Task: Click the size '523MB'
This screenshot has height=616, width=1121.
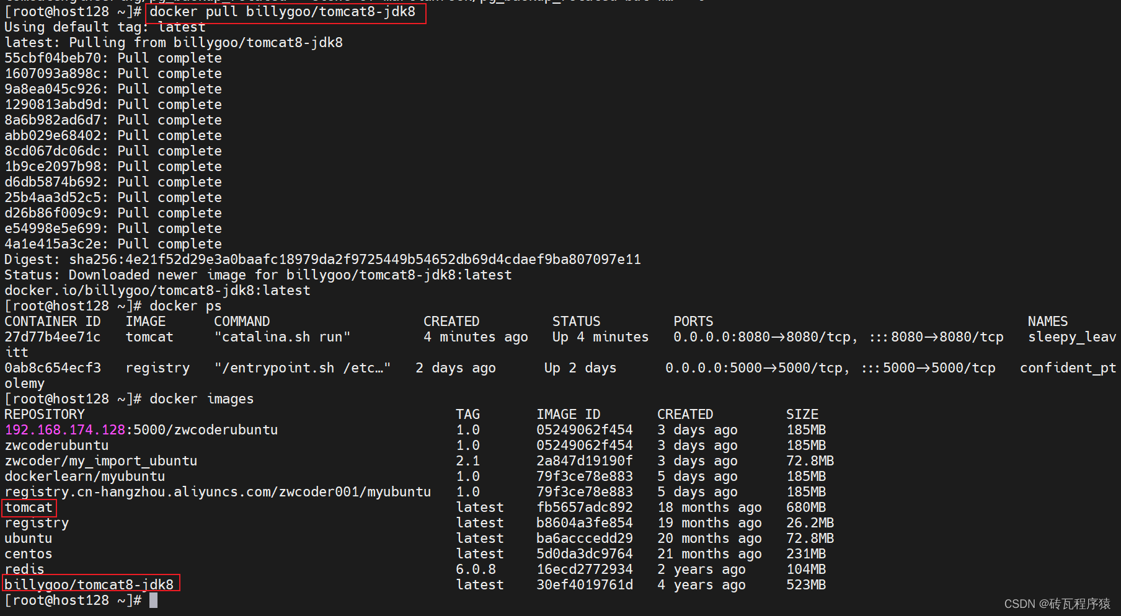Action: pos(806,585)
